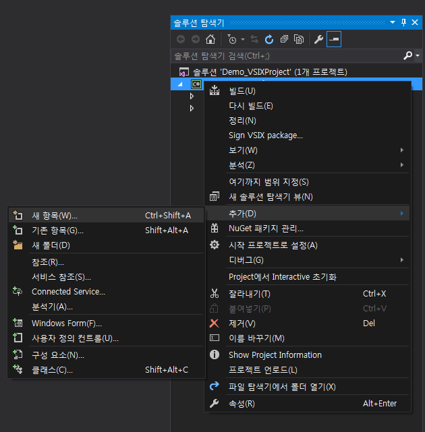Viewport: 425px width, 432px height.
Task: Click the Home icon in Solution Explorer toolbar
Action: coord(210,39)
